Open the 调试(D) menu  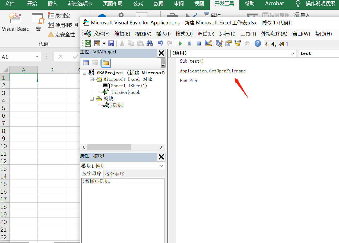[x=206, y=34]
